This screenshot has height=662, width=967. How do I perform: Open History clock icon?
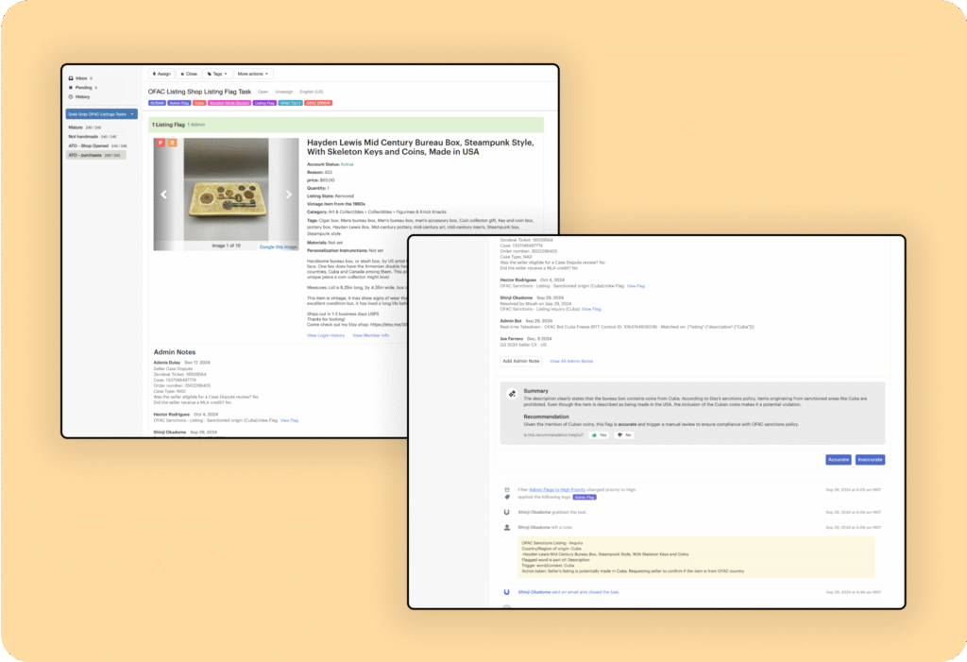[x=71, y=96]
